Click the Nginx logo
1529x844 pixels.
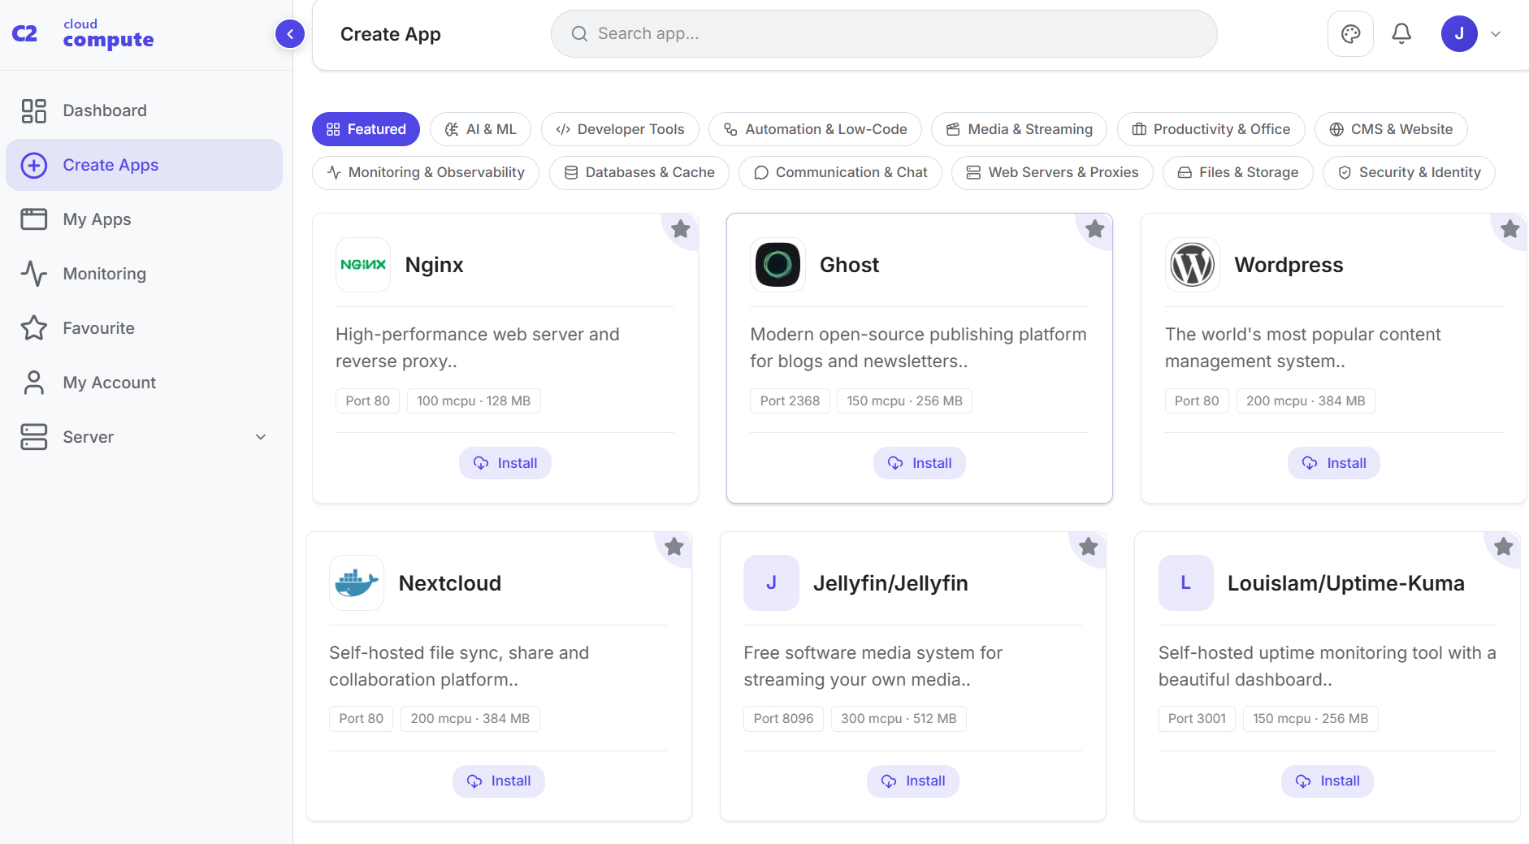point(363,265)
